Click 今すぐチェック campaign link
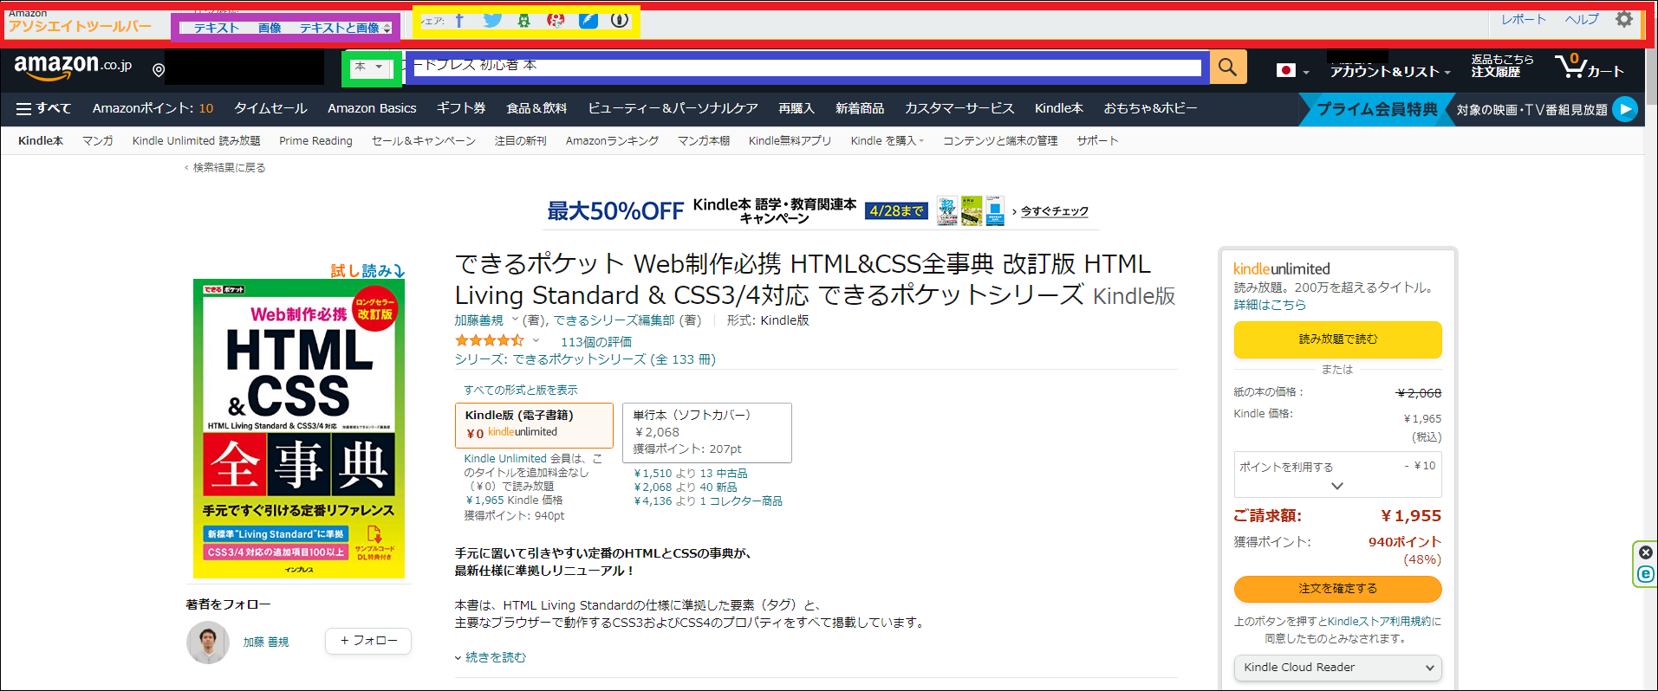Viewport: 1658px width, 691px height. 1054,211
